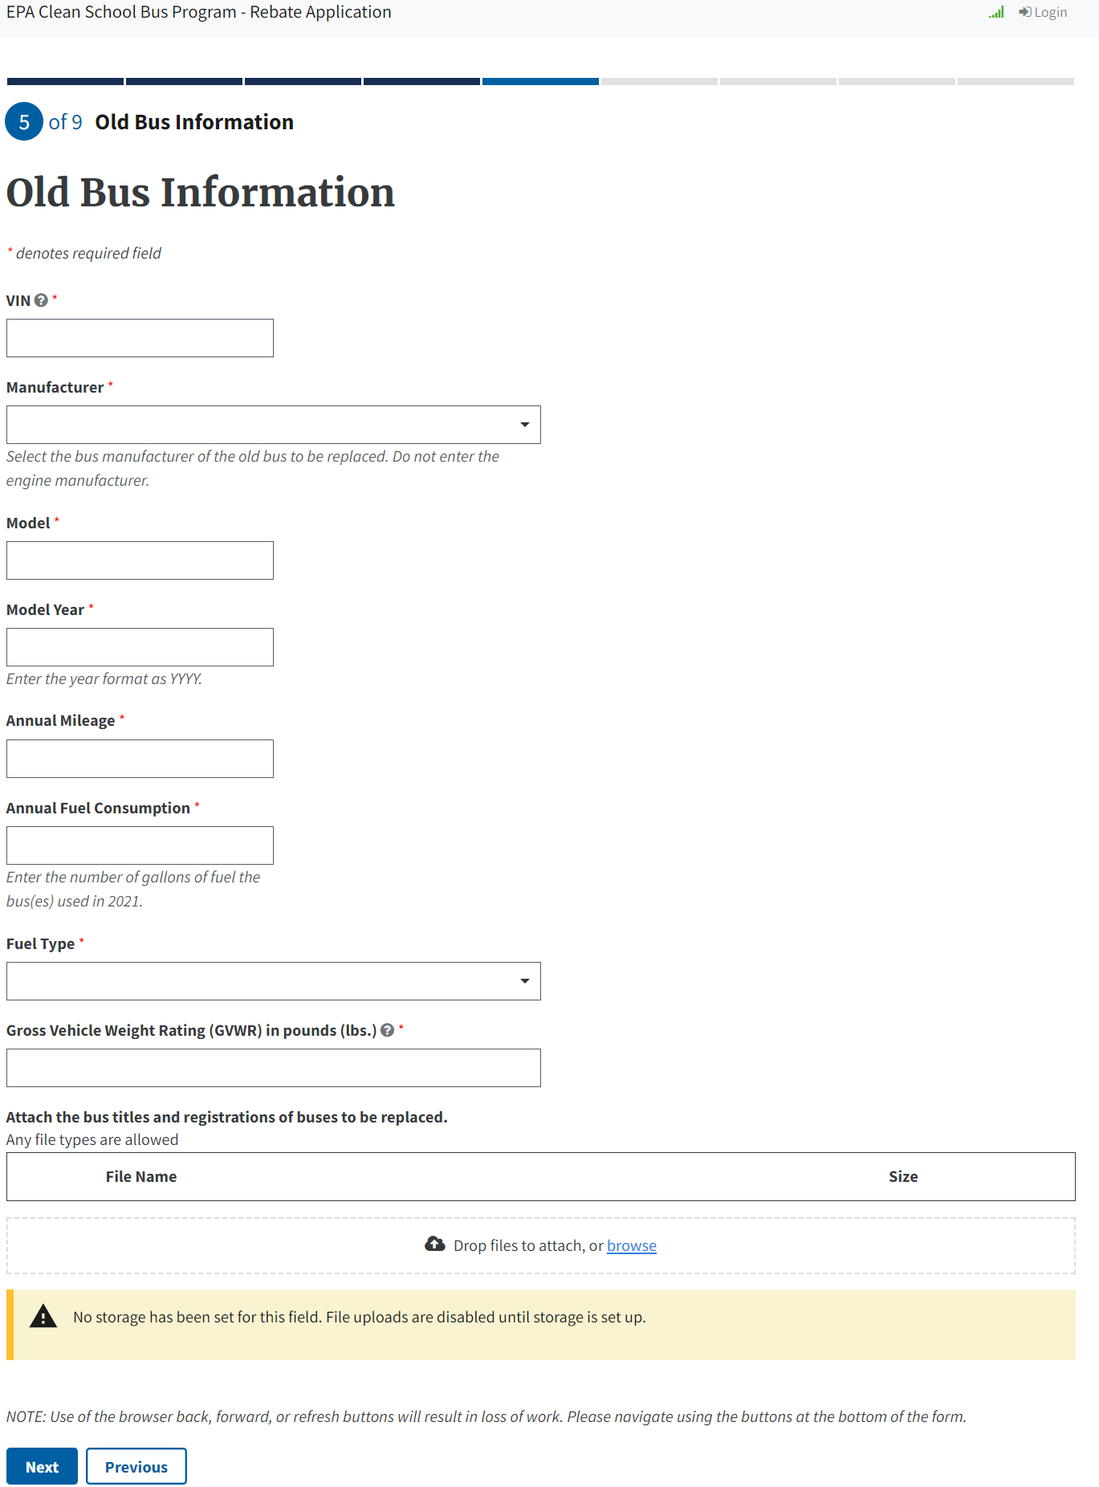Image resolution: width=1099 pixels, height=1487 pixels.
Task: Click the Annual Mileage field
Action: click(140, 759)
